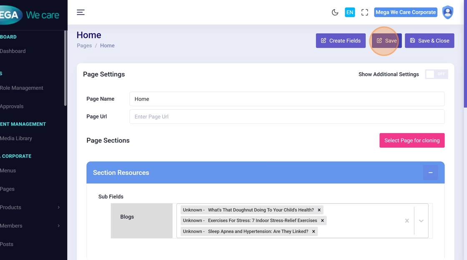
Task: Focus the Page Url input field
Action: 287,117
